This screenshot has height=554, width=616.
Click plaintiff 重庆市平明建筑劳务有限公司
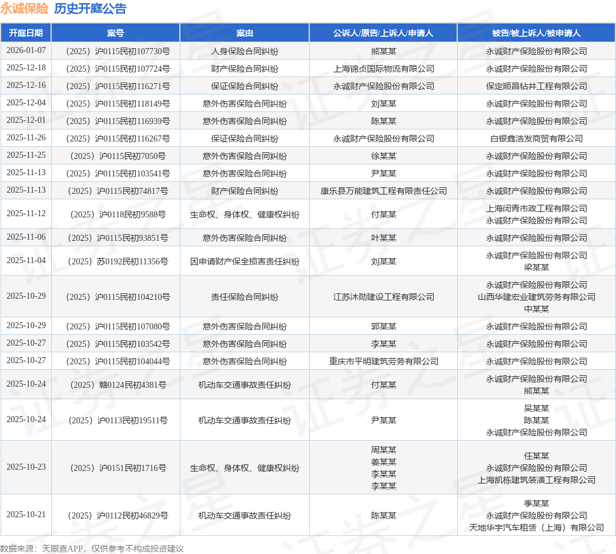383,361
